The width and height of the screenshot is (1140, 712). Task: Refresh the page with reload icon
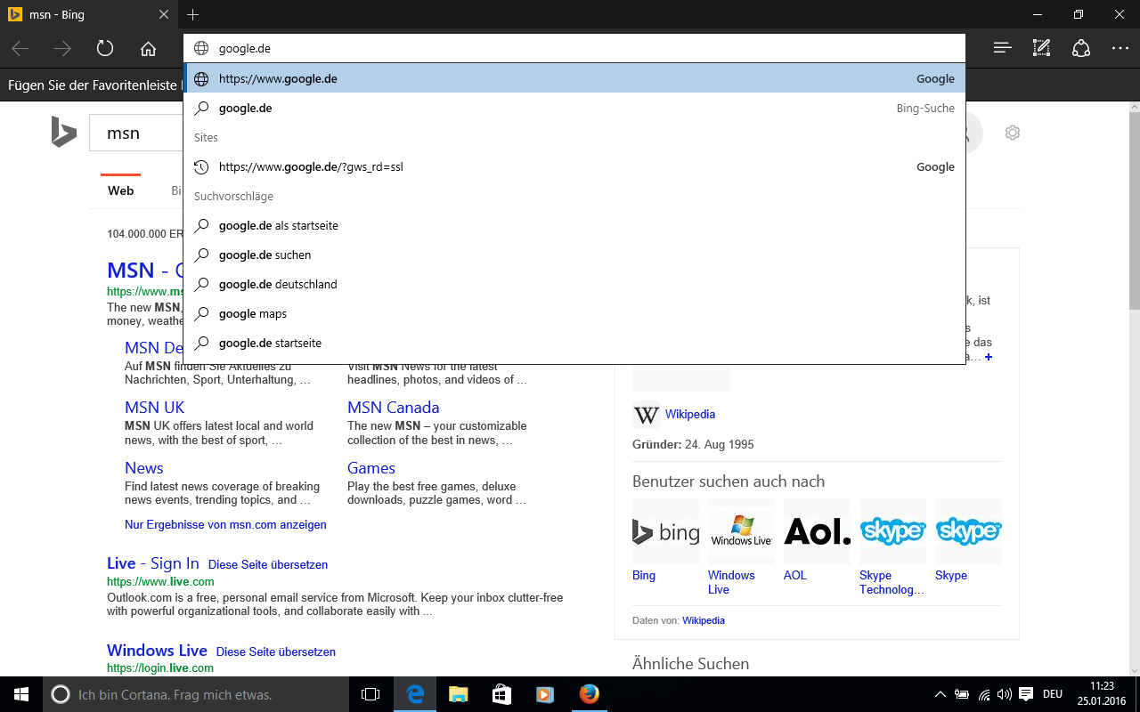[x=105, y=48]
